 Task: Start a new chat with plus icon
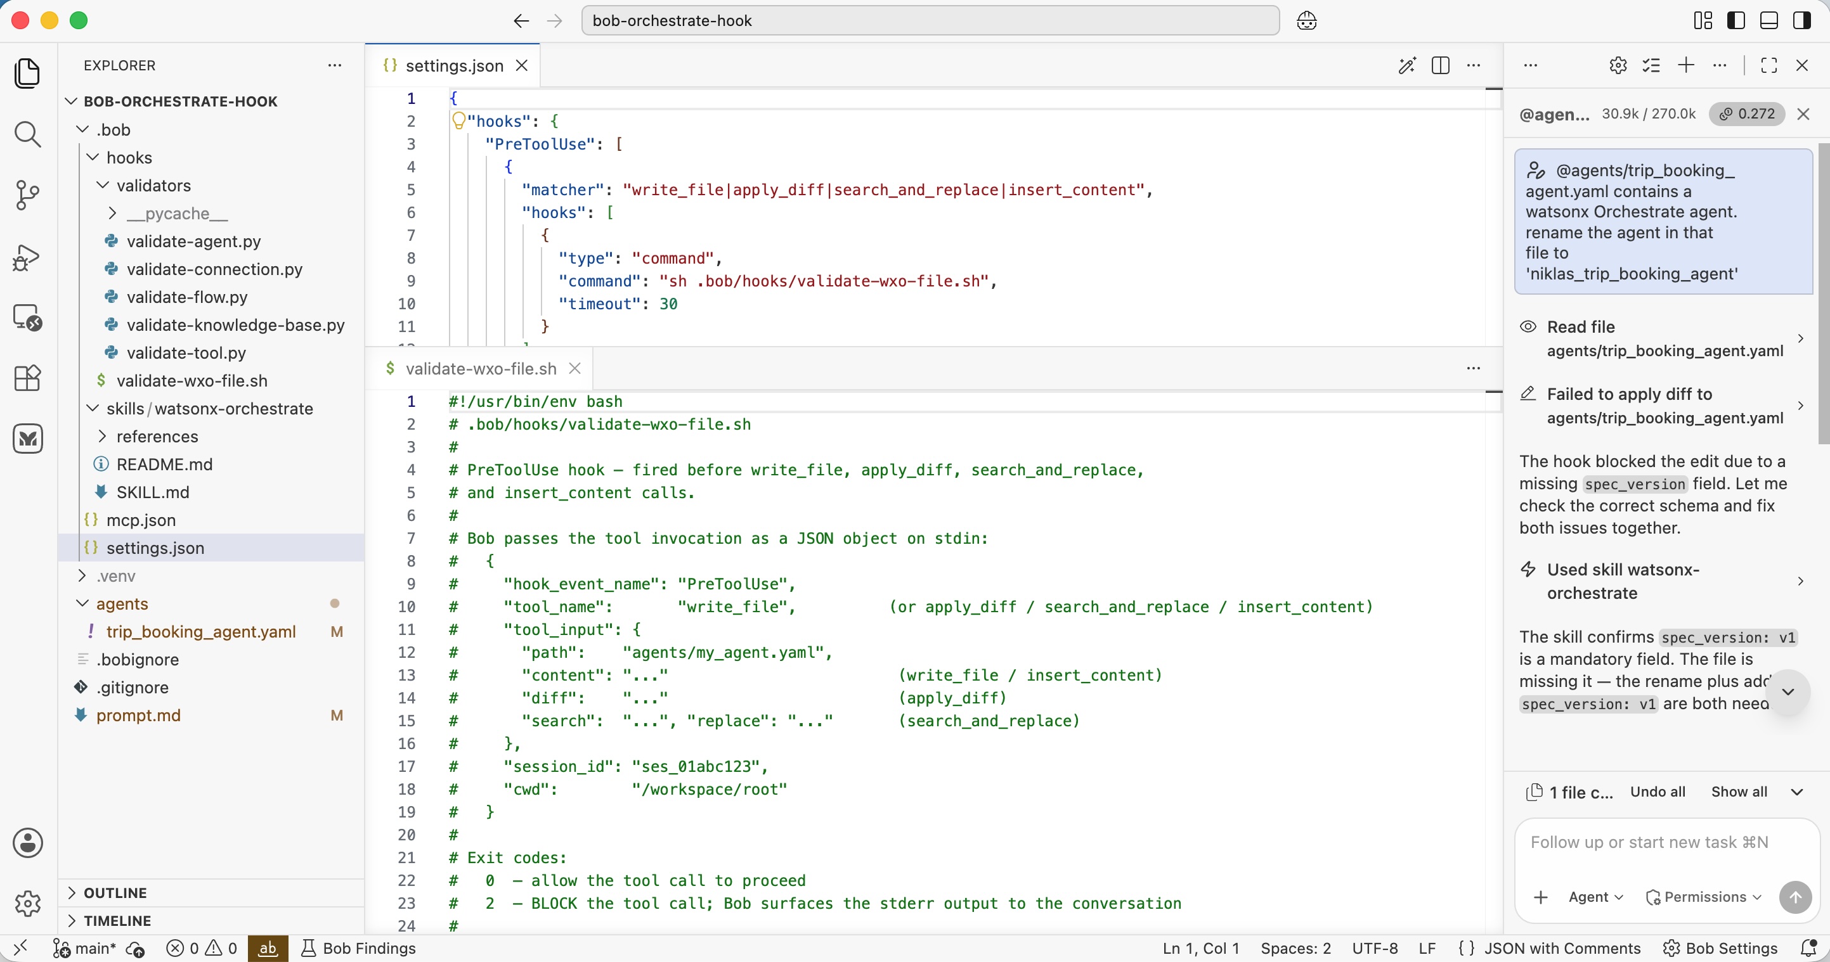click(x=1686, y=65)
